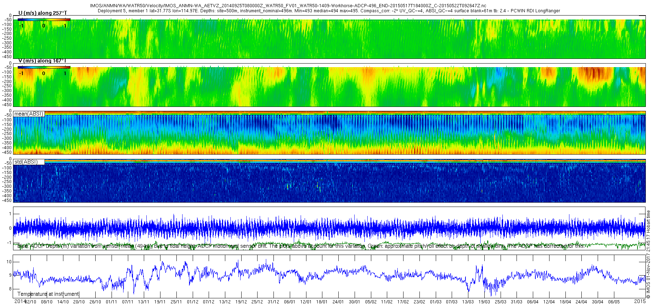Select the 'V (m/s) along 167°T' title
The width and height of the screenshot is (652, 307).
click(42, 61)
